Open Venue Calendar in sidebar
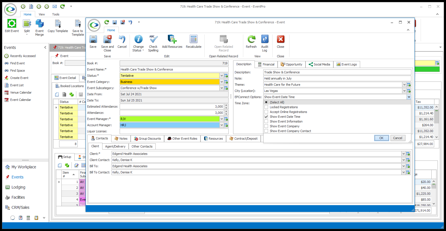This screenshot has width=446, height=231. point(18,92)
